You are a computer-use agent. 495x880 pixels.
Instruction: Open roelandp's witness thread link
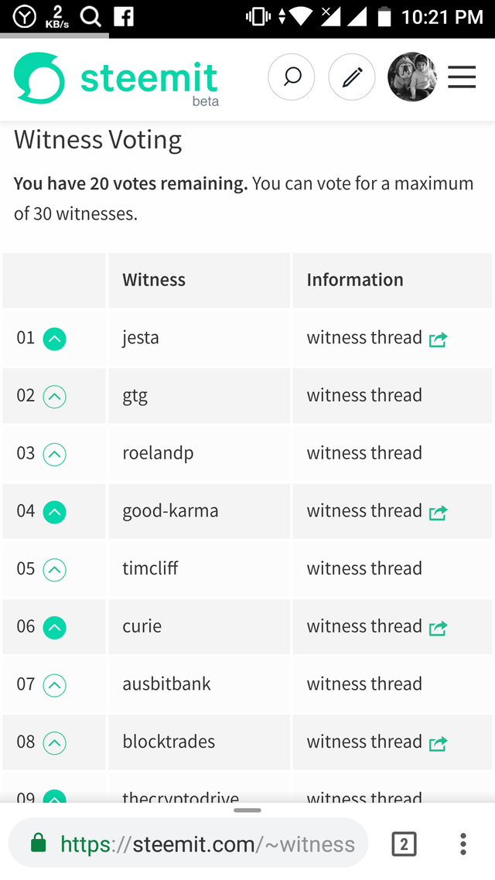[364, 454]
